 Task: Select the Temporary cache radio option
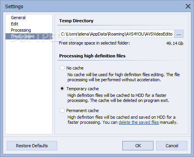pyautogui.click(x=62, y=89)
